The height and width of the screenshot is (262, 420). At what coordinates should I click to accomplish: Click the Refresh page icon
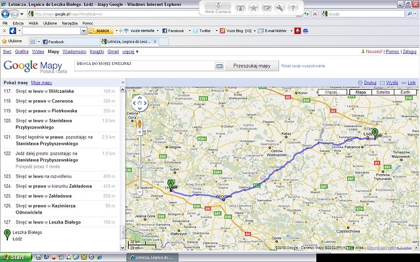point(306,14)
